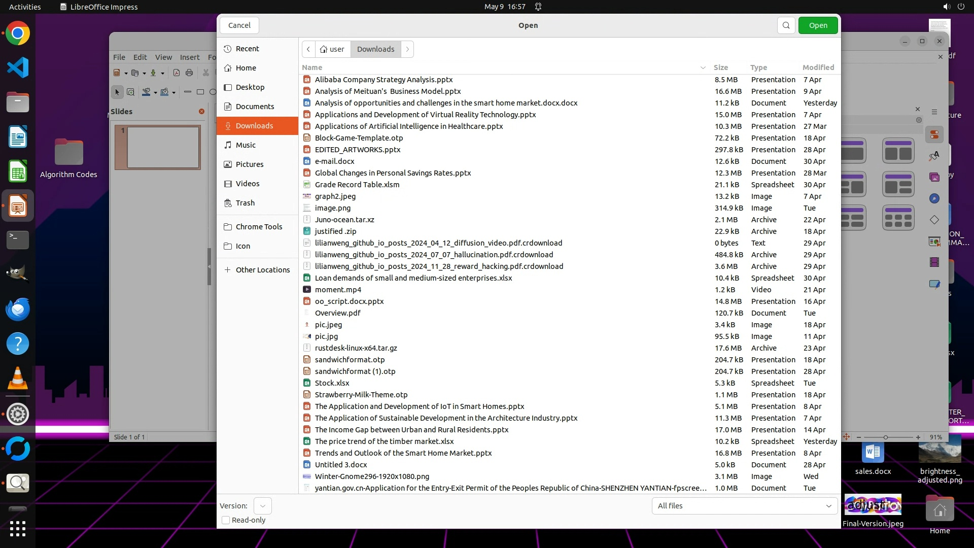The height and width of the screenshot is (548, 974).
Task: Open VLC media player from dock
Action: tap(18, 379)
